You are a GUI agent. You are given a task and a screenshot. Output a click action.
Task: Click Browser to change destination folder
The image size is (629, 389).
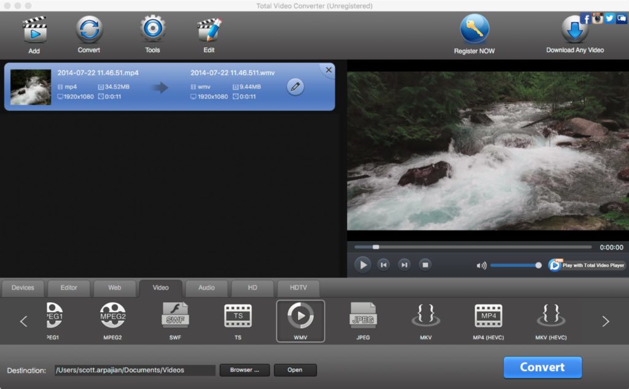point(244,370)
